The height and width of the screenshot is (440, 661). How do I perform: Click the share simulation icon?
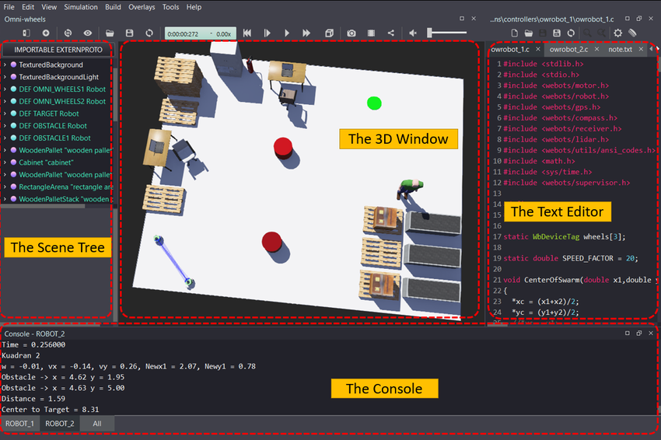click(x=390, y=33)
